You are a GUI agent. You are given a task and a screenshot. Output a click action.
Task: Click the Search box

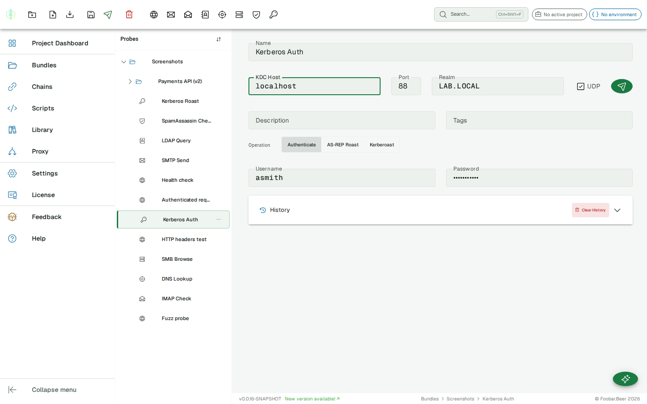point(481,14)
